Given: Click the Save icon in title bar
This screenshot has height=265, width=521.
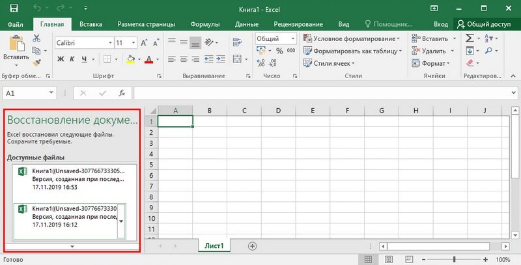Looking at the screenshot, I should (x=14, y=8).
